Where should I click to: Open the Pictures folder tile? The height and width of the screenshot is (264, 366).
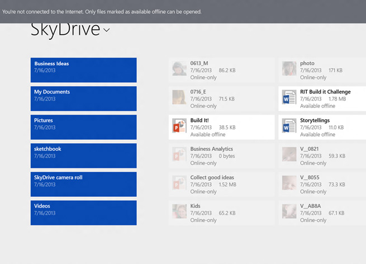coord(84,127)
